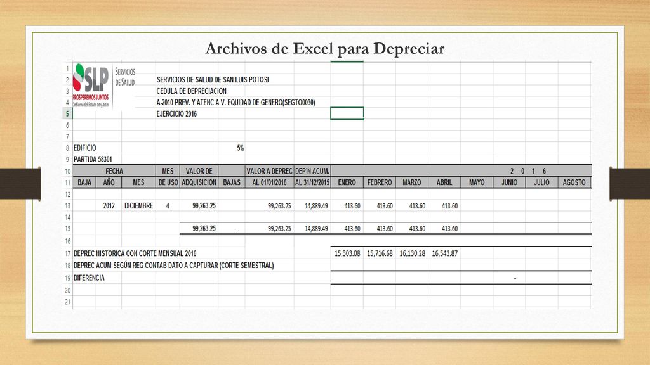Select row 13 acquisition value '99,263.25'
Viewport: 650px width, 365px height.
(199, 206)
